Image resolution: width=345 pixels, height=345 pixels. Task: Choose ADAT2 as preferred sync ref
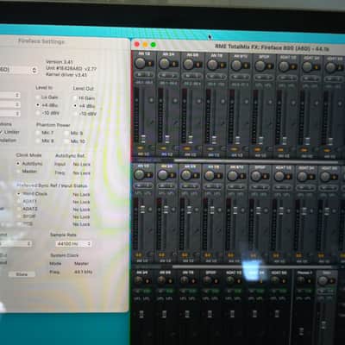(x=20, y=209)
